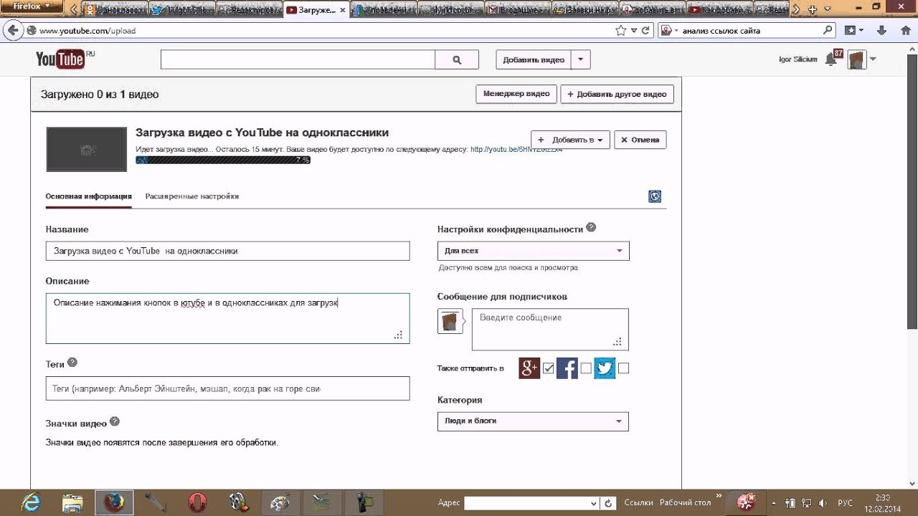
Task: Click the Название title input field
Action: tap(227, 251)
